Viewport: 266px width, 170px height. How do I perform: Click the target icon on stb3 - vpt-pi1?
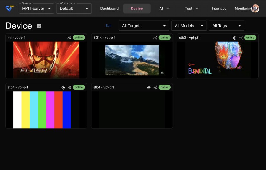(235, 38)
